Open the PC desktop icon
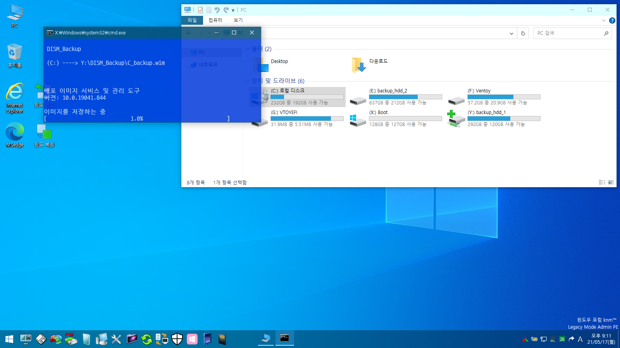Screen dimensions: 620x348 15,17
